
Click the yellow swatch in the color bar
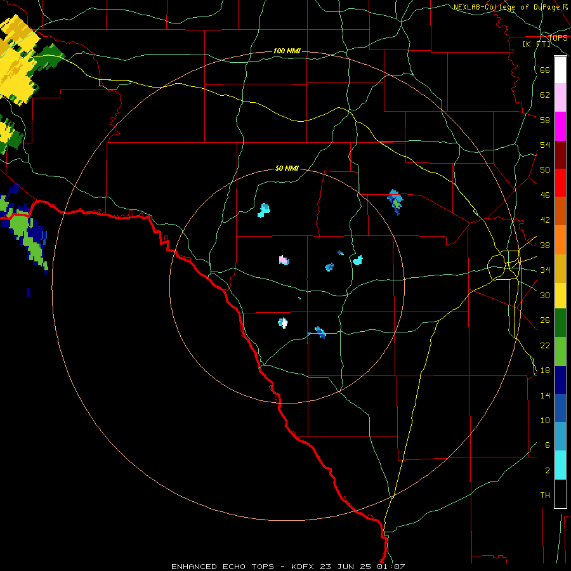[x=560, y=296]
